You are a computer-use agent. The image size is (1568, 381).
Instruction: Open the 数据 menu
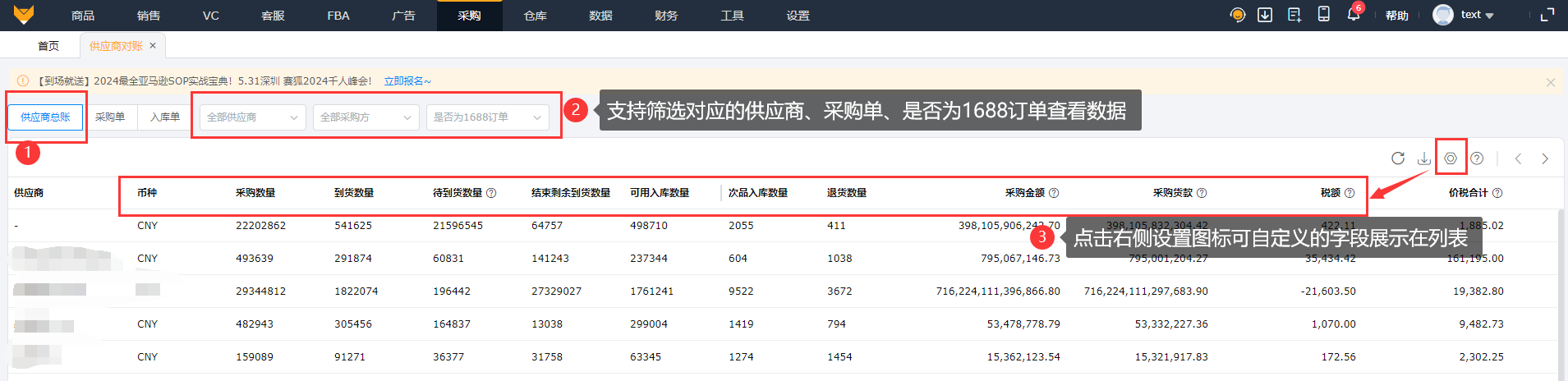[601, 16]
